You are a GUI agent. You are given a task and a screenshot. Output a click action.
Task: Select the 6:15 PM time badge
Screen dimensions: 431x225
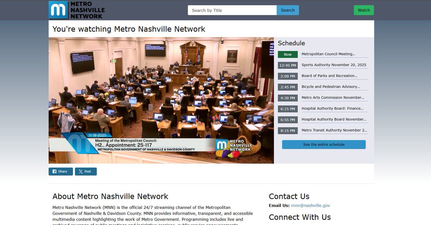(x=288, y=109)
